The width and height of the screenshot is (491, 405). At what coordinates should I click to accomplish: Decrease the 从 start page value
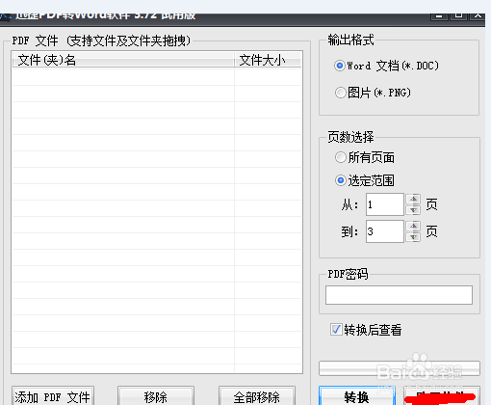[413, 210]
